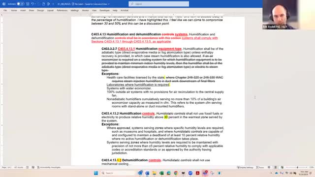315x177 pixels.
Task: Show hidden system tray icons
Action: (271, 173)
